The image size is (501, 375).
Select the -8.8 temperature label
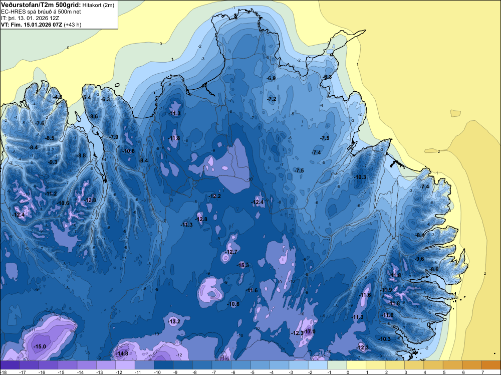[x=81, y=156]
